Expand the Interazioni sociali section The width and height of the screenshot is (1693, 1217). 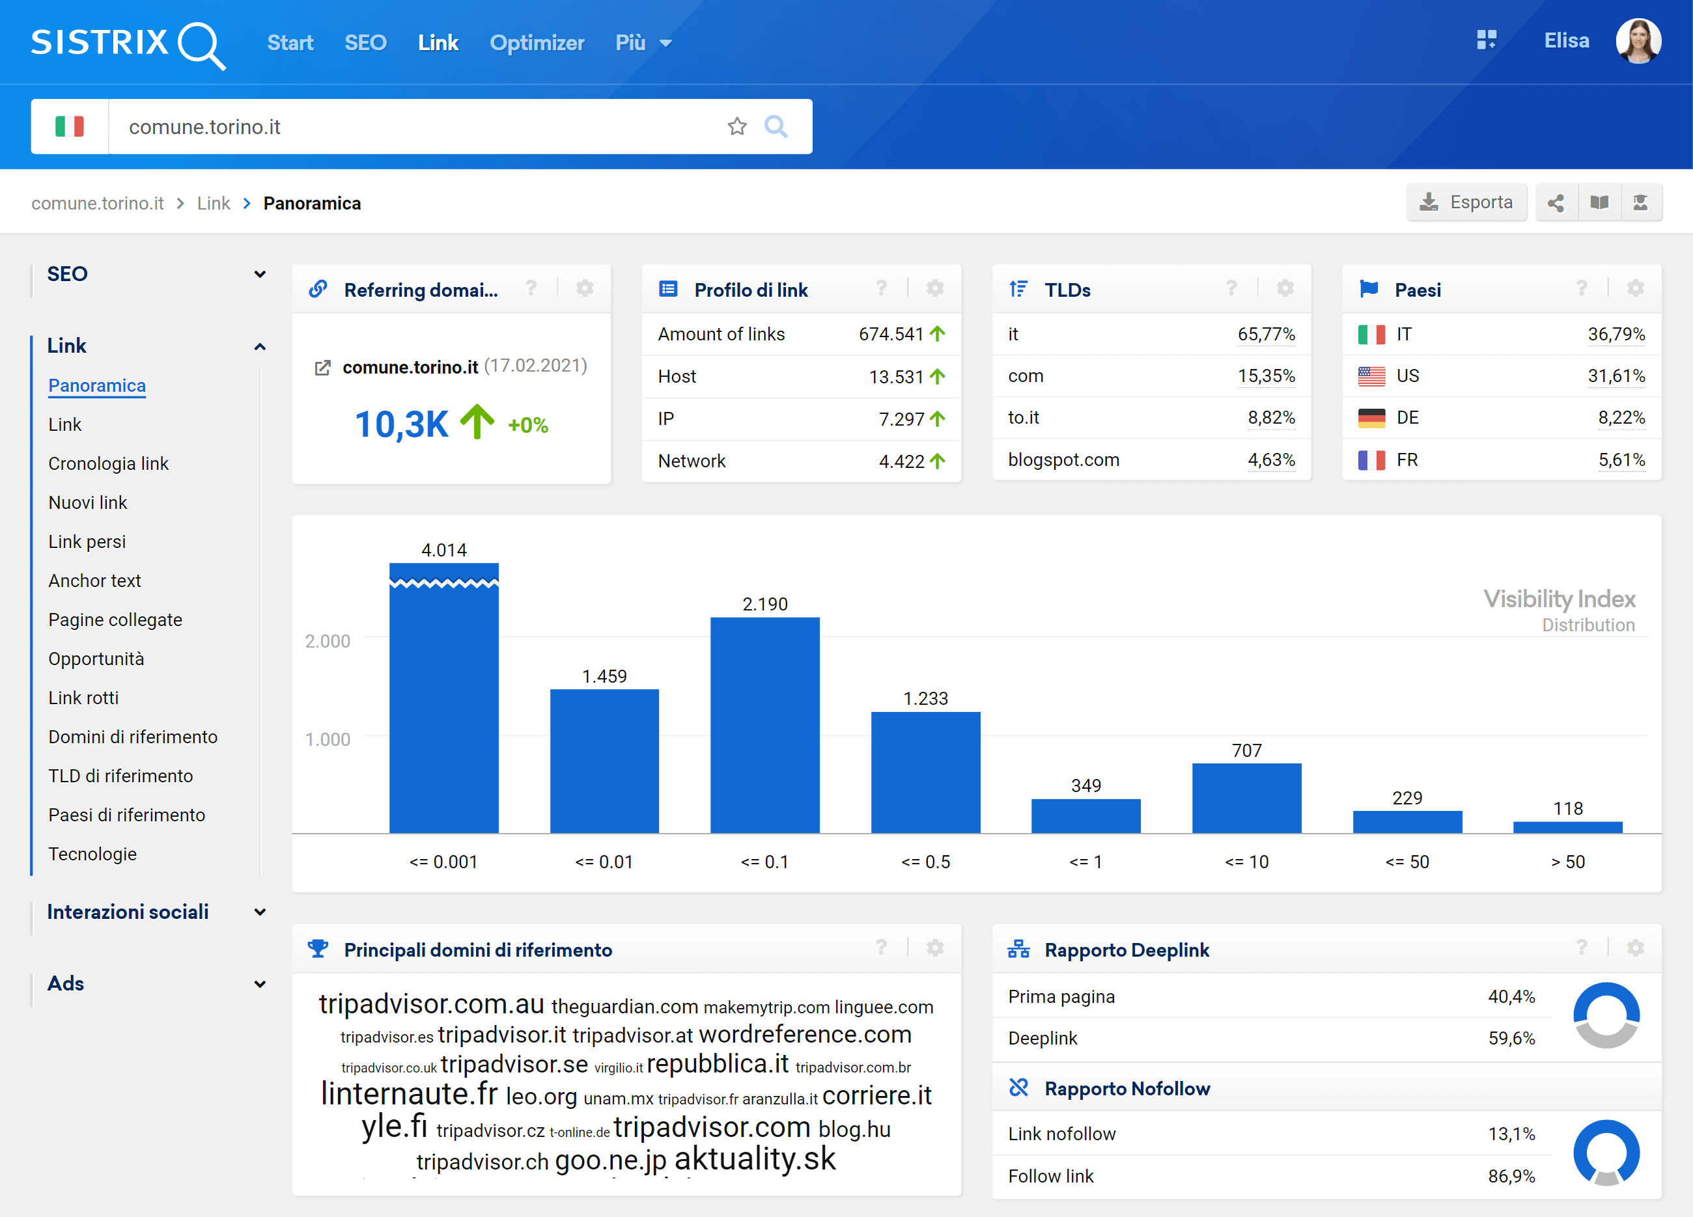pyautogui.click(x=260, y=912)
